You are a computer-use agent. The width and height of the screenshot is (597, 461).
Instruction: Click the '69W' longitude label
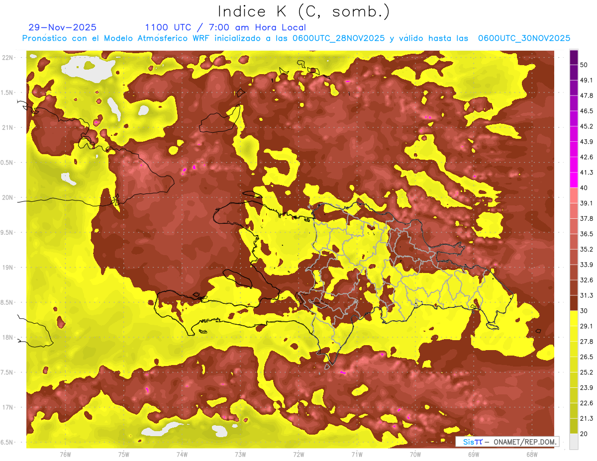pyautogui.click(x=473, y=454)
